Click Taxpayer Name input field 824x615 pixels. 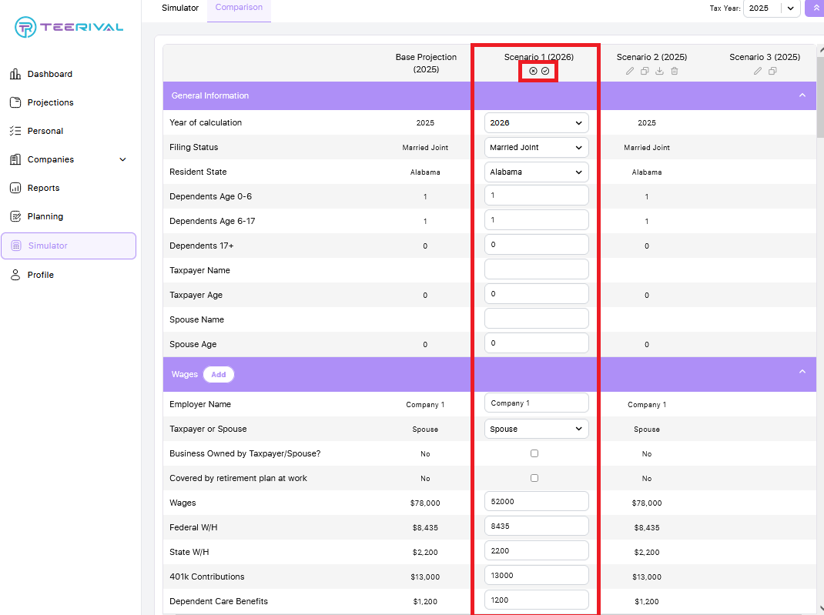coord(536,269)
